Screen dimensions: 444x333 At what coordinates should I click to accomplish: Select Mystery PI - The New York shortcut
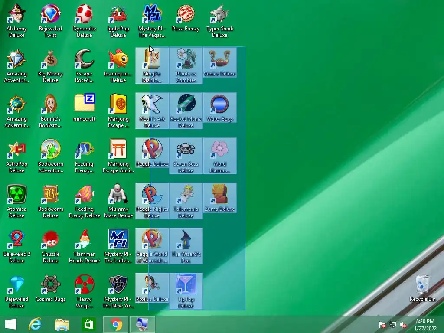pyautogui.click(x=118, y=291)
